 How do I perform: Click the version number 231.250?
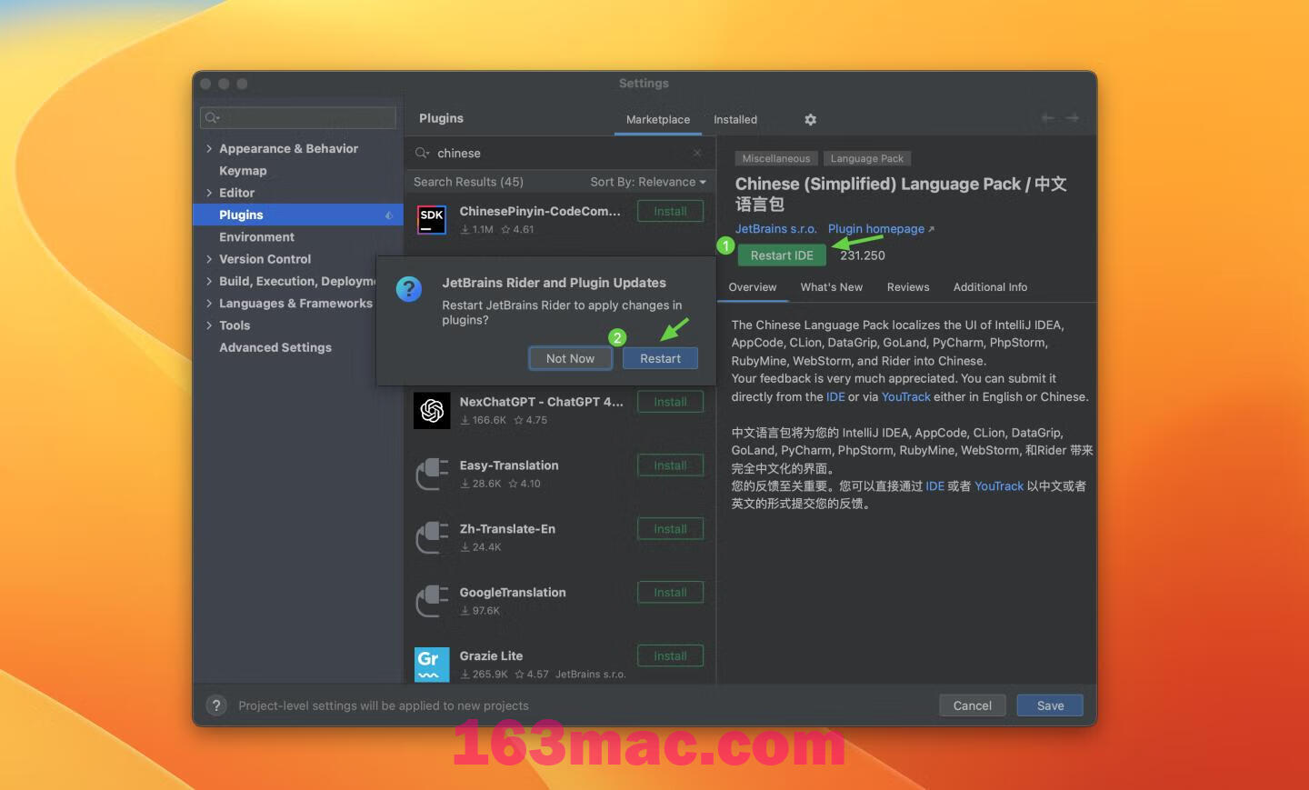click(862, 255)
